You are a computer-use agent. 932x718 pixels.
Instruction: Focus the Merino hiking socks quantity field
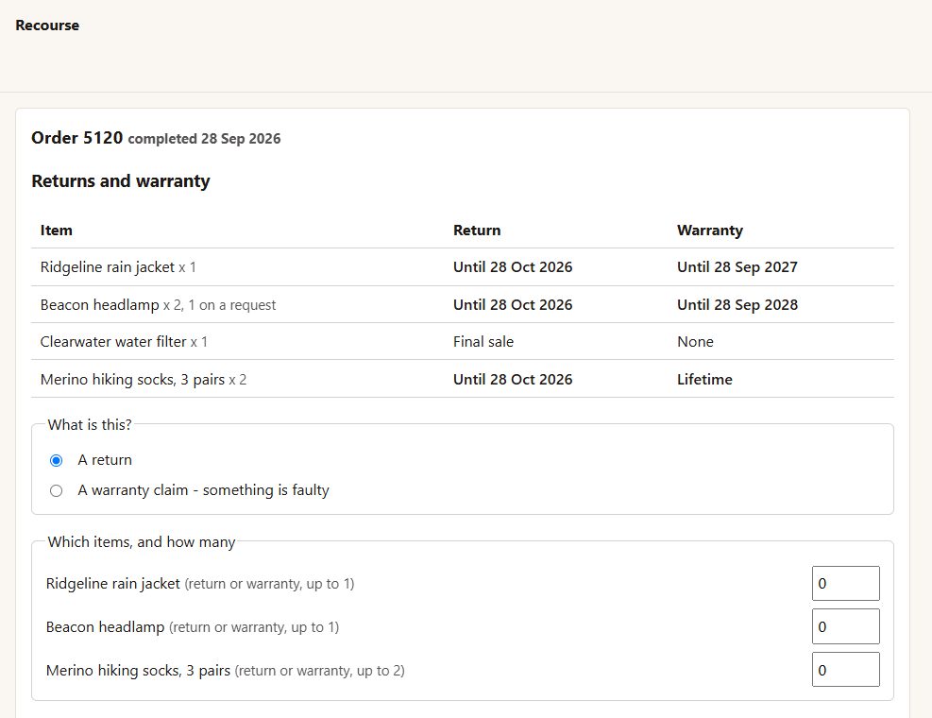click(x=845, y=670)
